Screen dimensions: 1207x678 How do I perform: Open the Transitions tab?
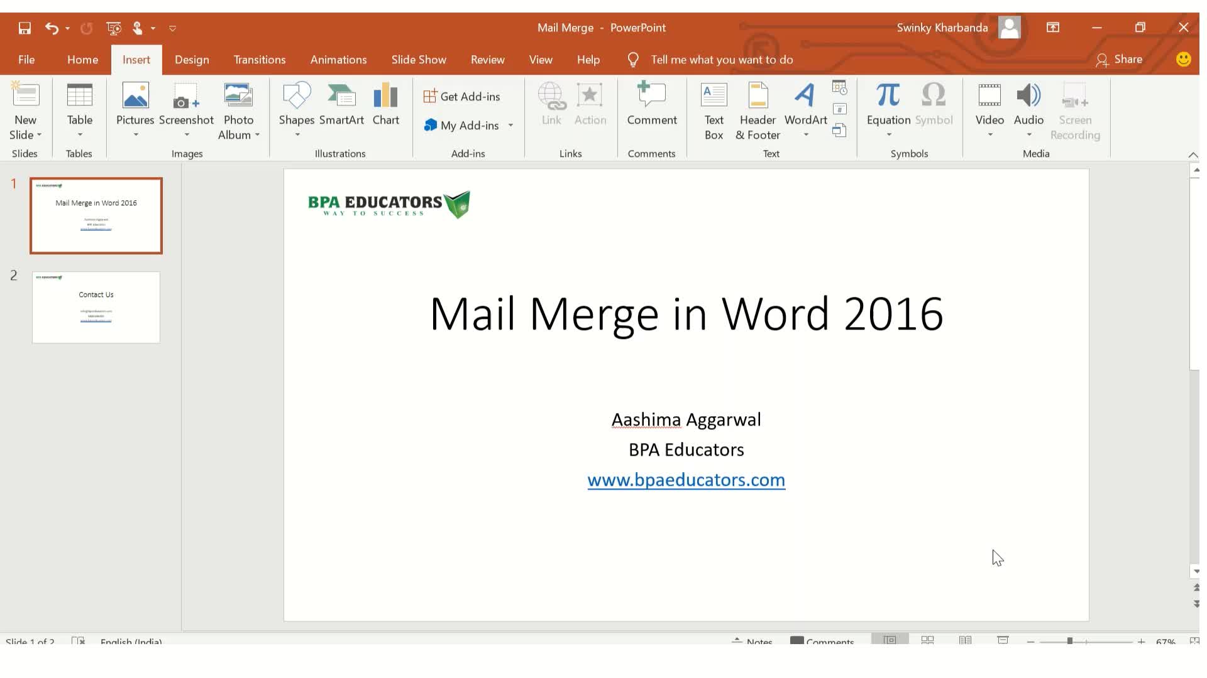click(x=260, y=60)
